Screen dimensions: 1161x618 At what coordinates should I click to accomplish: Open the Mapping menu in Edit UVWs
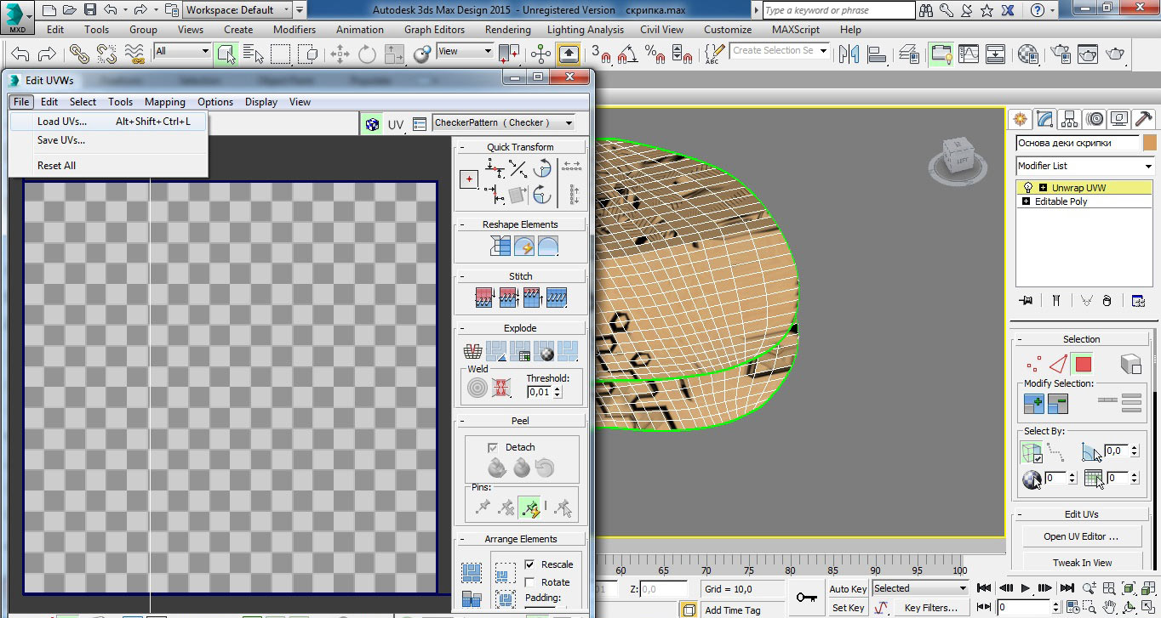(164, 102)
